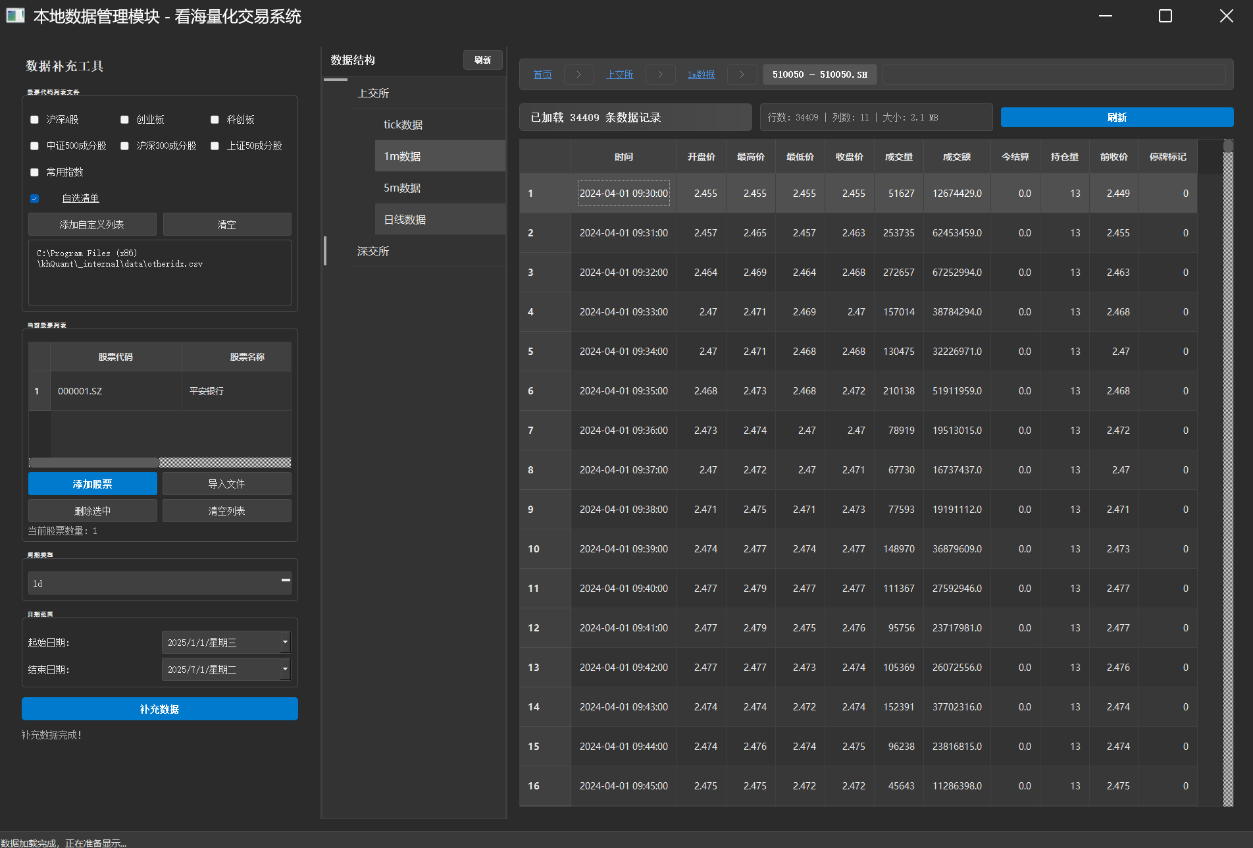
Task: Click the 收盘价 column header
Action: [x=850, y=157]
